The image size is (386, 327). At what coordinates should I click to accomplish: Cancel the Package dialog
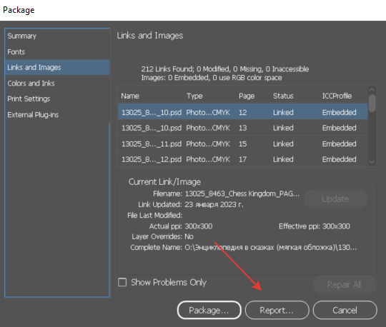(x=345, y=311)
